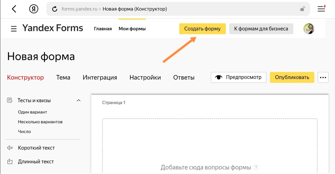
Task: Reload the page with the refresh icon
Action: point(55,9)
